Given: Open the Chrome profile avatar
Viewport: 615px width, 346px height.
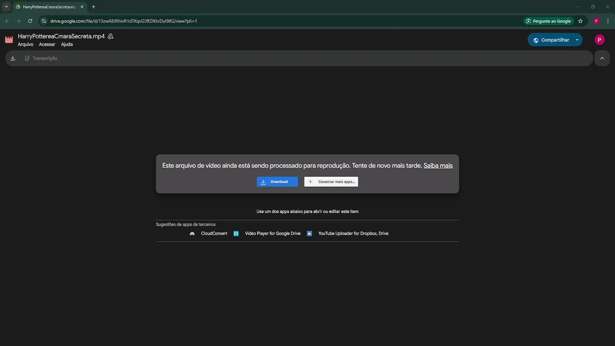Looking at the screenshot, I should point(596,21).
